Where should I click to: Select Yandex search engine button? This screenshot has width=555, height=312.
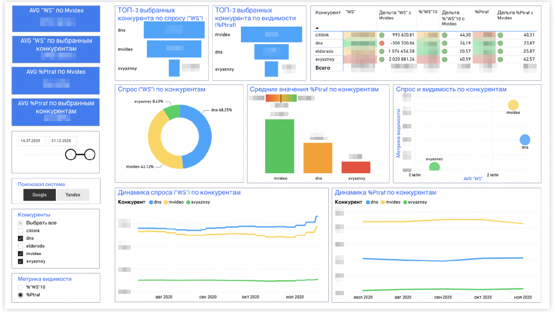[73, 195]
